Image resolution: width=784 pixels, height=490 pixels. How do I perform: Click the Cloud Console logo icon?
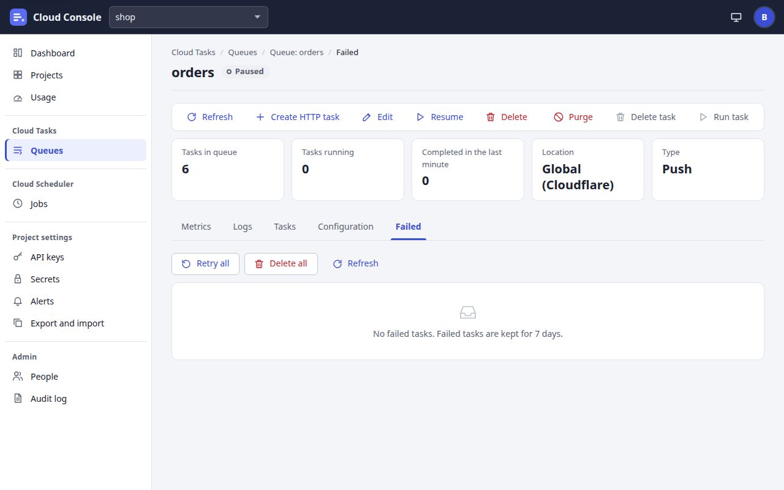click(18, 17)
